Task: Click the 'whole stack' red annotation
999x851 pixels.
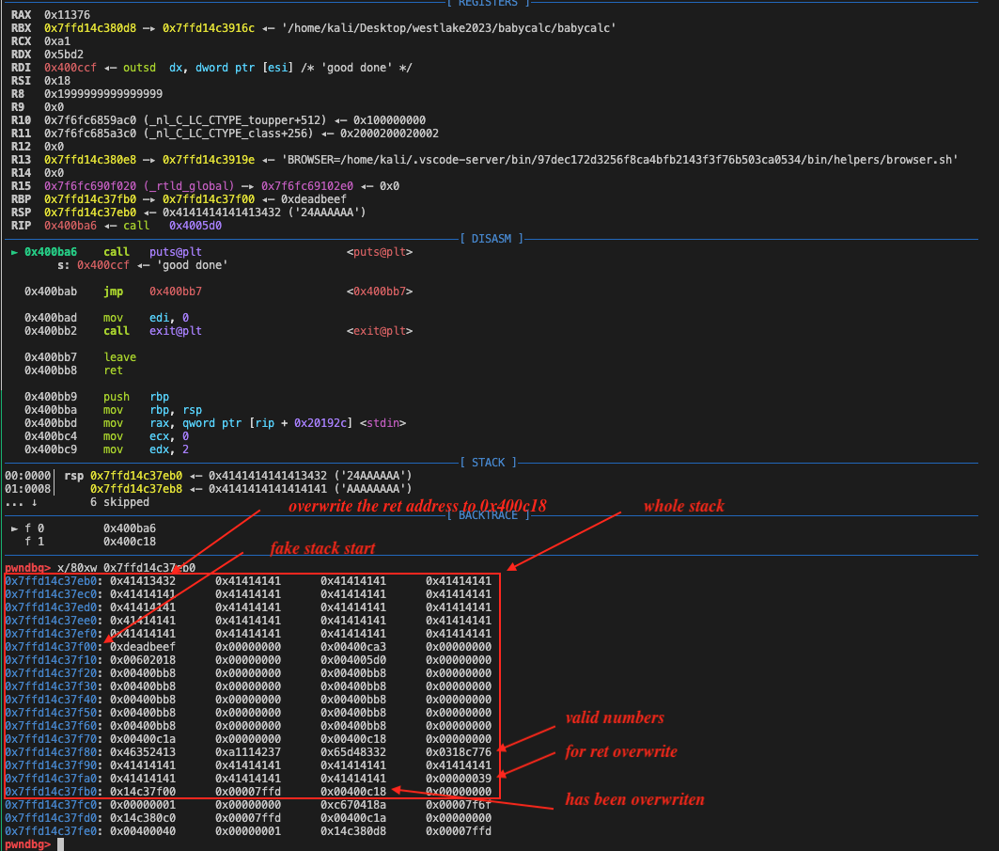Action: click(683, 506)
